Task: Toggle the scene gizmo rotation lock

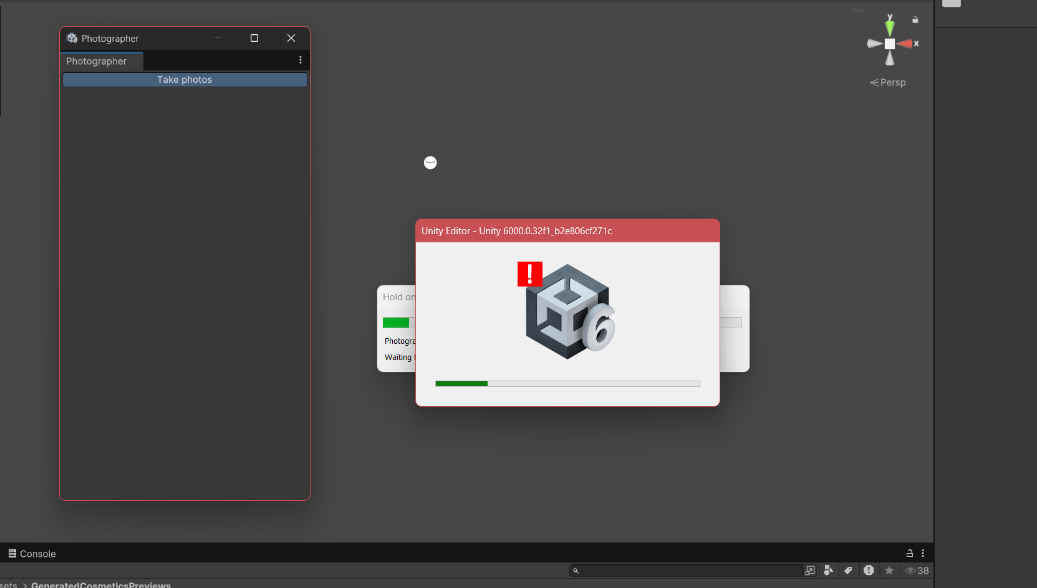Action: click(915, 19)
